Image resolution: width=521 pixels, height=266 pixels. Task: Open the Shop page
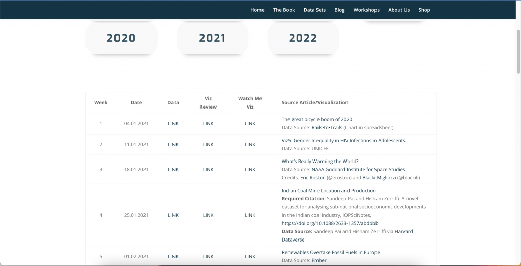pos(424,10)
